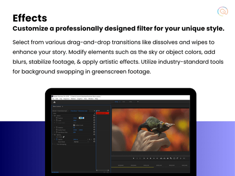Open the Window menu

(x=91, y=99)
